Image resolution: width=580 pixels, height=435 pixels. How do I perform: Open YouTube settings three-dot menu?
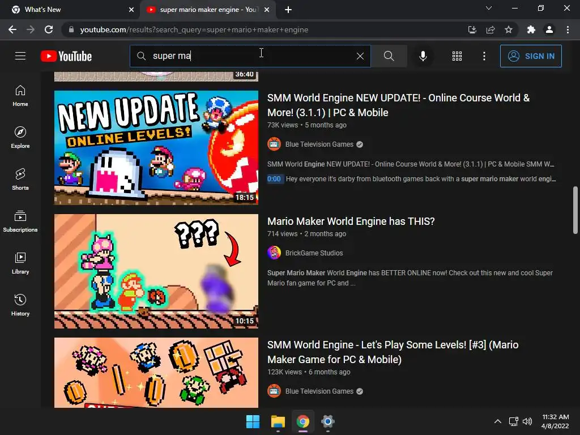(484, 56)
